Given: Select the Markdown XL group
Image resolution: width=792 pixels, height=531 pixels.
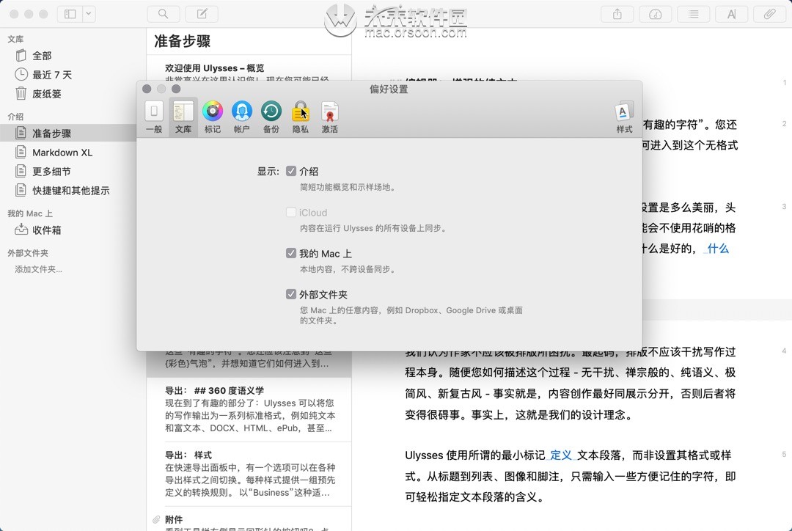Looking at the screenshot, I should tap(68, 152).
